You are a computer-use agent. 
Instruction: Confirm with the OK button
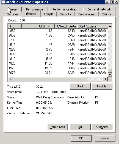81,138
